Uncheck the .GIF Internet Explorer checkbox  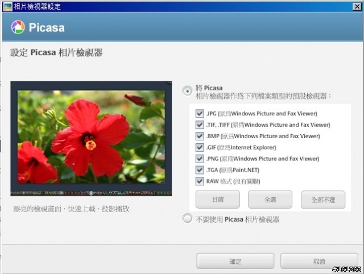pos(200,147)
